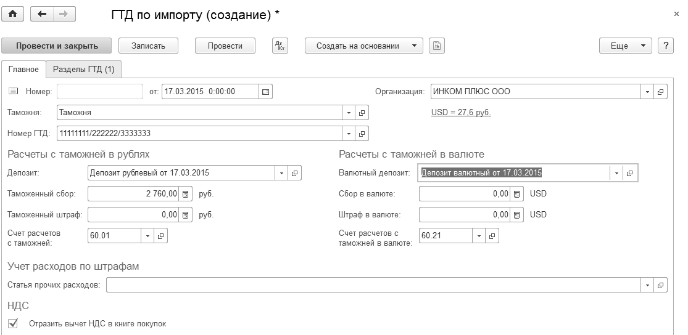Open the Создать на основании menu
This screenshot has height=335, width=688.
(x=363, y=46)
